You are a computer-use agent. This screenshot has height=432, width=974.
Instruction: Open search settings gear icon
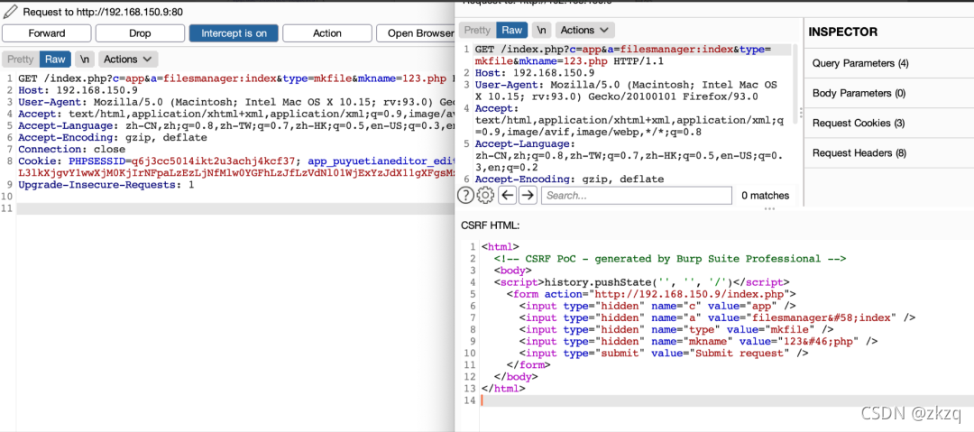(485, 195)
